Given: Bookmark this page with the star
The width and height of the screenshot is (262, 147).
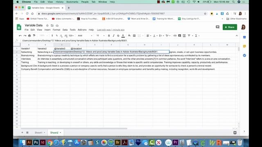Looking at the screenshot, I should 205,13.
